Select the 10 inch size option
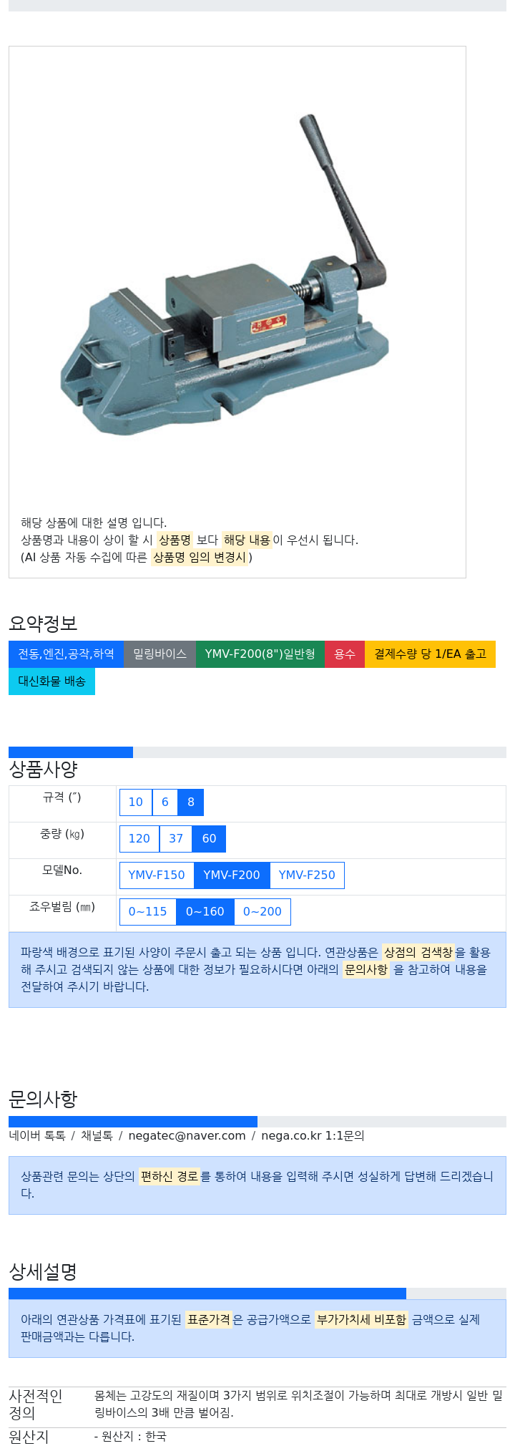The height and width of the screenshot is (1451, 515). (136, 802)
